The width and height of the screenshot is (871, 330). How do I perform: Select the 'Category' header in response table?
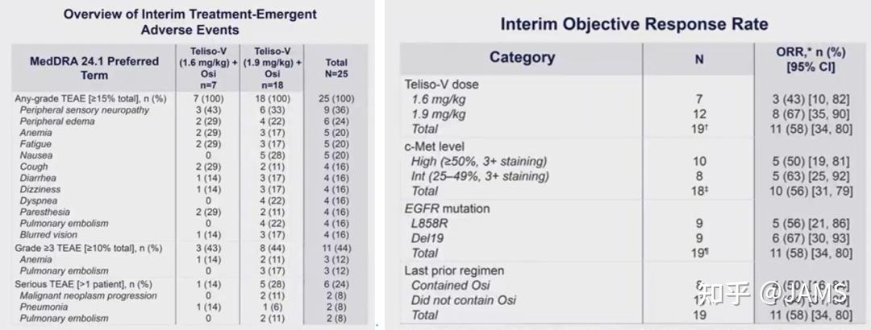522,58
